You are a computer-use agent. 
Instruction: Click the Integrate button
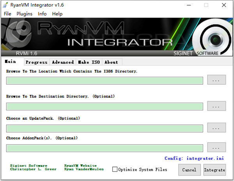[x=214, y=170]
